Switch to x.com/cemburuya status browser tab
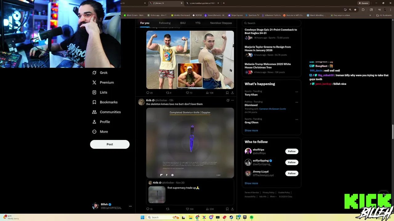 coord(203,3)
